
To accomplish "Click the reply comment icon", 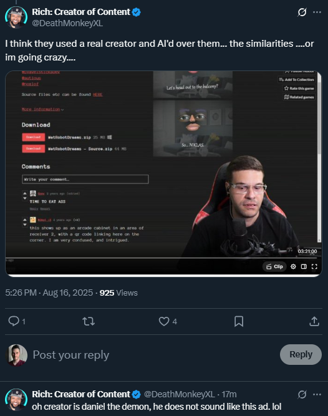I will (x=14, y=321).
